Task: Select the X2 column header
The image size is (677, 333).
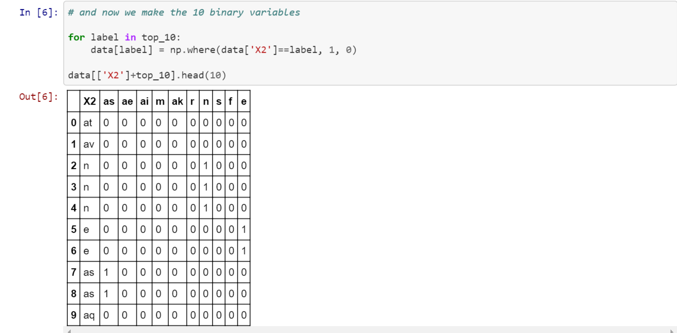Action: (x=90, y=101)
